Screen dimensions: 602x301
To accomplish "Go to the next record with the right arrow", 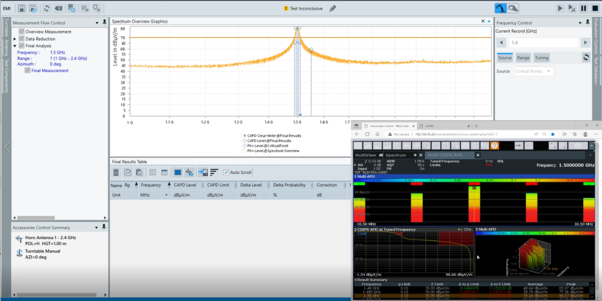I will point(585,42).
